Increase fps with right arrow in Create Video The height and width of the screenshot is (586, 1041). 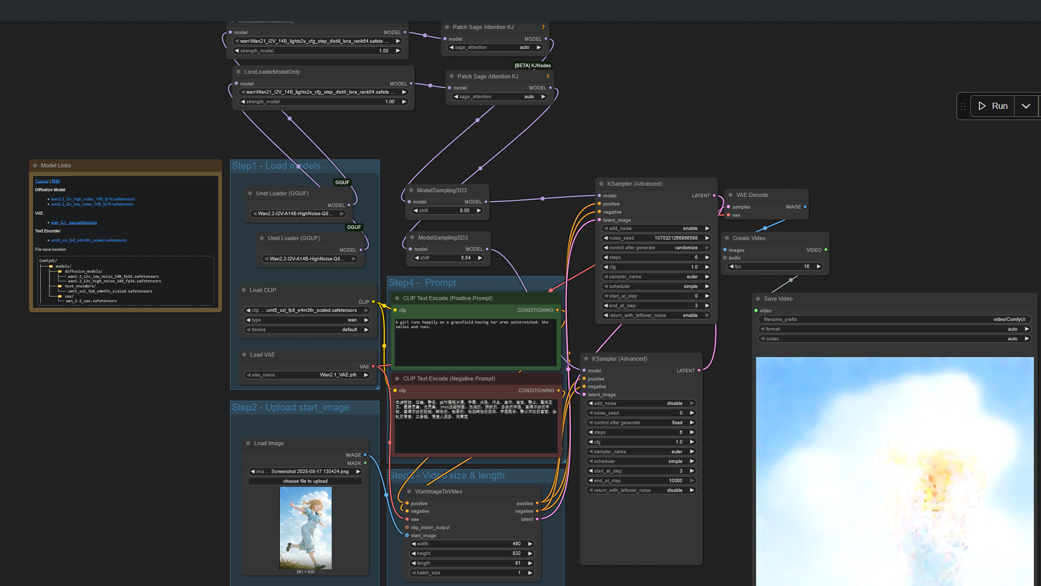(x=818, y=267)
